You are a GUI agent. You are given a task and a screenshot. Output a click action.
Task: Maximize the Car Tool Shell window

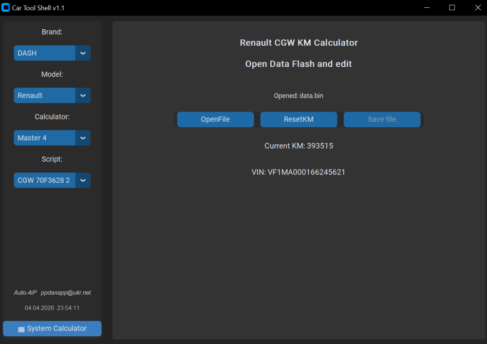coord(452,7)
